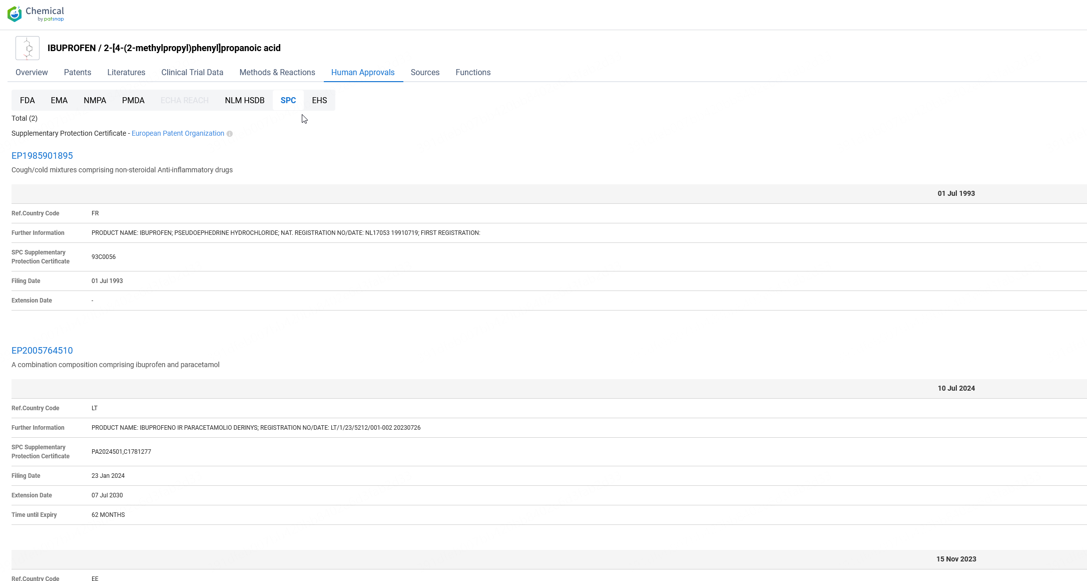Screen dimensions: 1087x581
Task: Click info icon next to European Patent Organization
Action: 230,134
